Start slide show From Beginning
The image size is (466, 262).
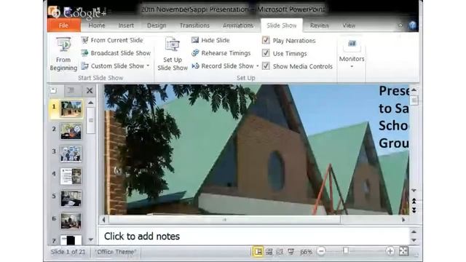pos(63,54)
